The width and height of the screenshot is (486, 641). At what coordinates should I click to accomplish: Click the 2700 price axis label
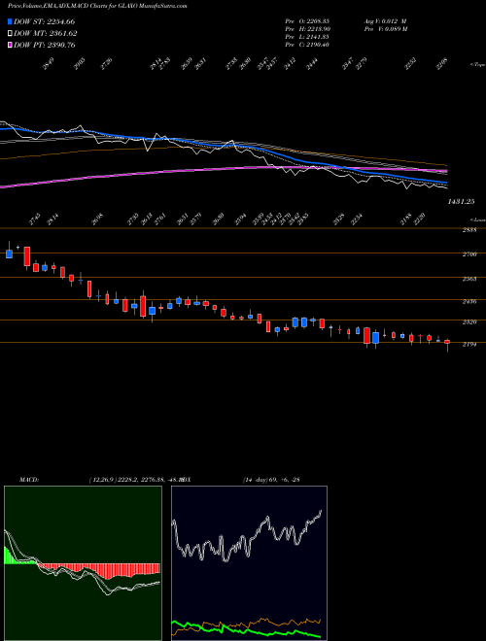469,254
